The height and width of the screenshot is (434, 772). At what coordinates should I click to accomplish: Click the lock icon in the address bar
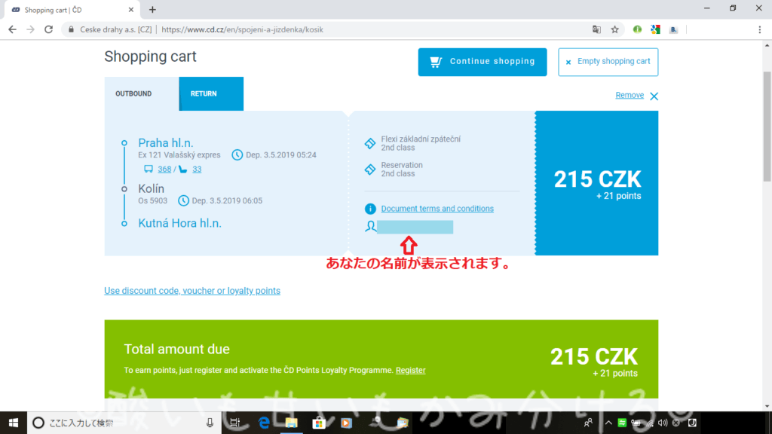point(71,29)
